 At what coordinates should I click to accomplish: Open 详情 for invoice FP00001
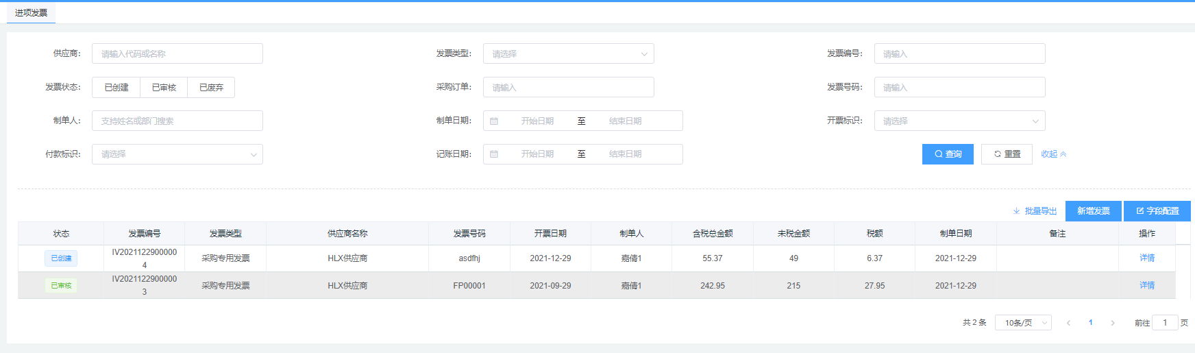(x=1146, y=285)
